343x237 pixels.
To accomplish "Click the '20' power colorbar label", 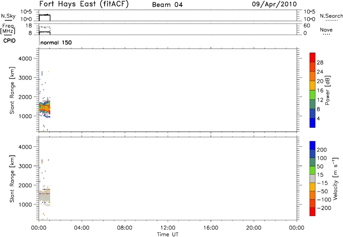I will click(x=320, y=81).
